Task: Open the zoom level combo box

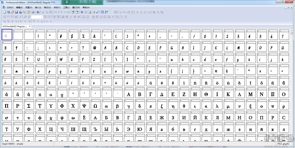Action: [42, 17]
